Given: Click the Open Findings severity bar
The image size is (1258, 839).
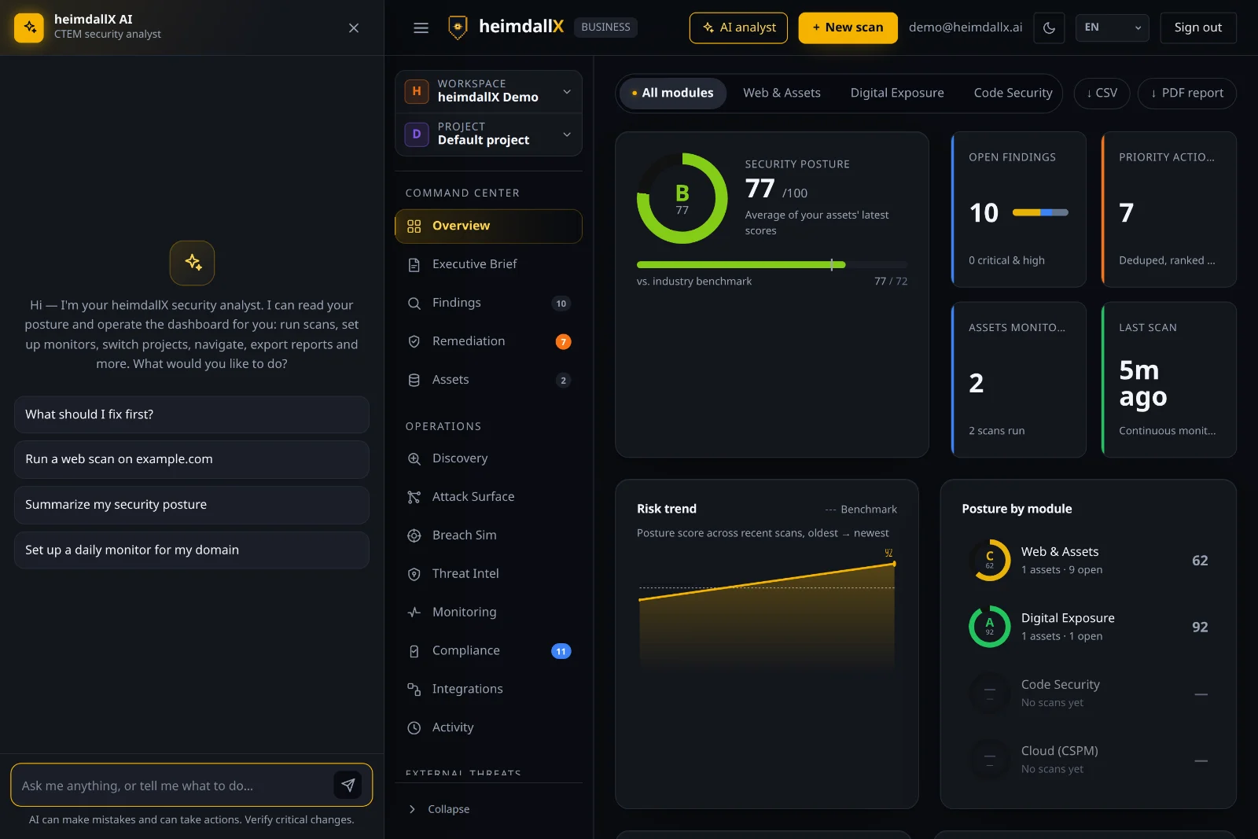Looking at the screenshot, I should [x=1040, y=212].
